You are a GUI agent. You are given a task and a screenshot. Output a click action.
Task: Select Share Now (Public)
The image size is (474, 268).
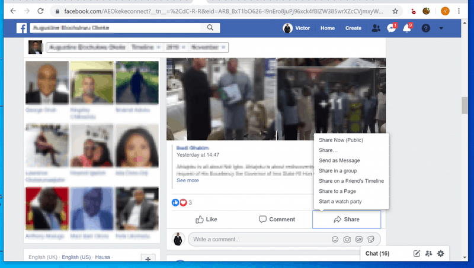tap(341, 140)
